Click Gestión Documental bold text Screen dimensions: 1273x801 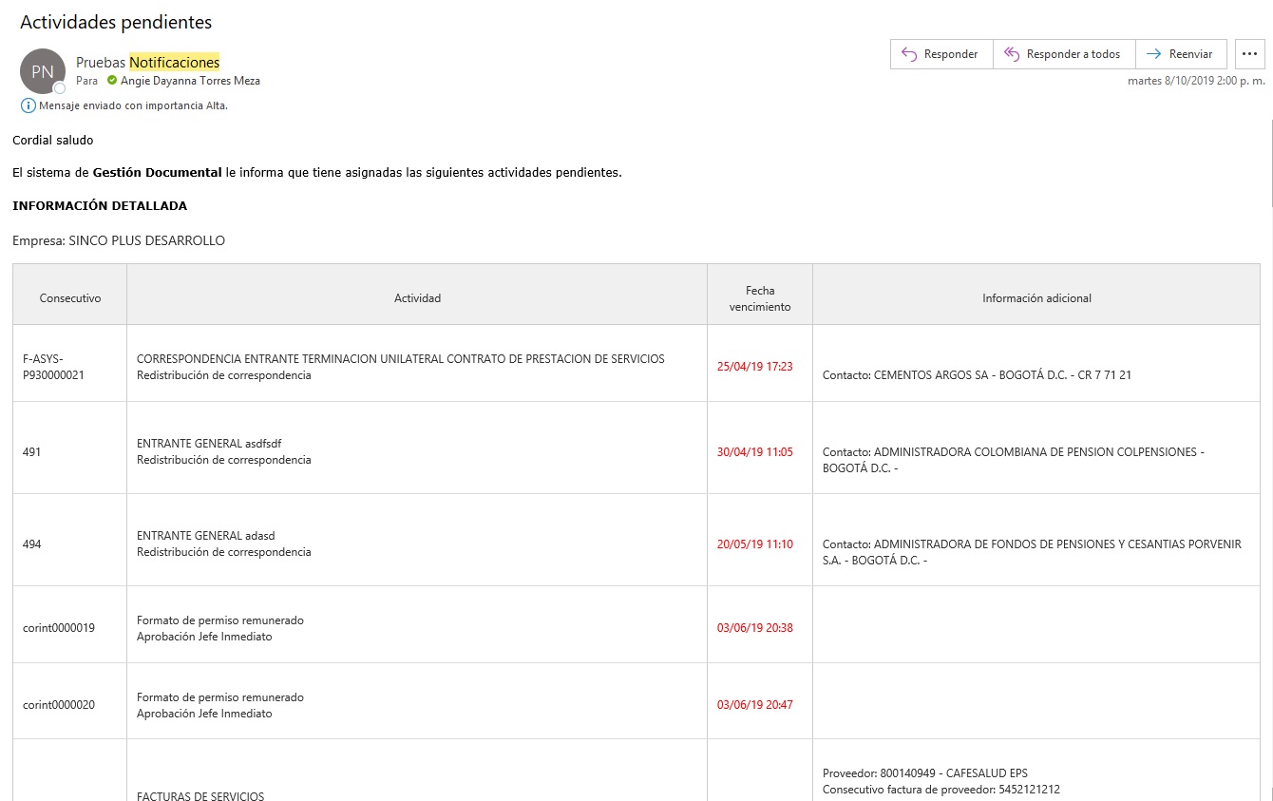(157, 173)
